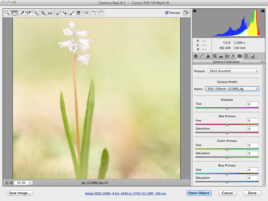This screenshot has width=268, height=201.
Task: Click the Shadows Tint value field
Action: (x=253, y=104)
